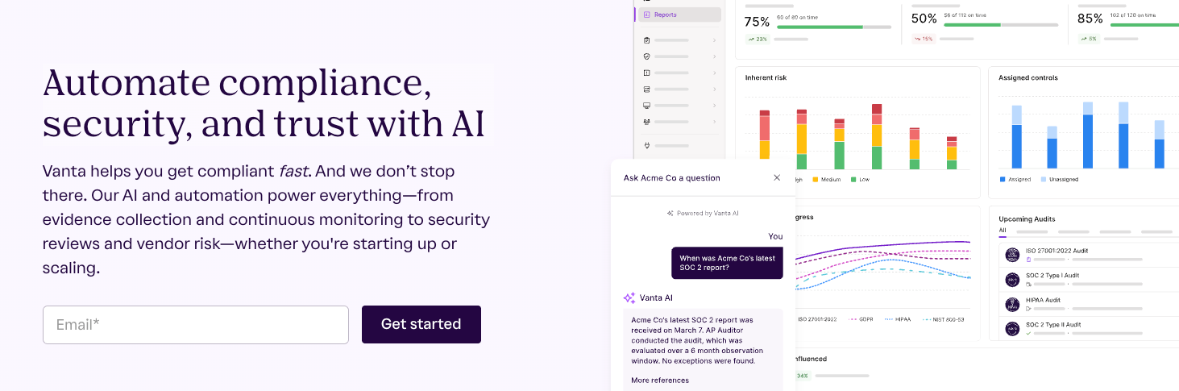This screenshot has width=1179, height=391.
Task: Click the people group sidebar icon
Action: click(x=646, y=122)
